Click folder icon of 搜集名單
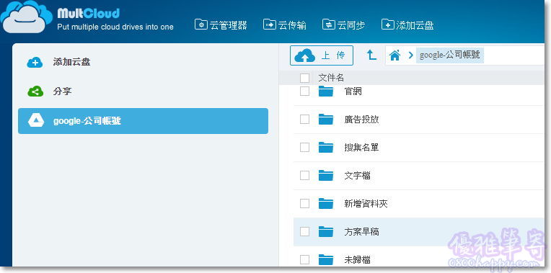Image resolution: width=551 pixels, height=273 pixels. (x=326, y=148)
